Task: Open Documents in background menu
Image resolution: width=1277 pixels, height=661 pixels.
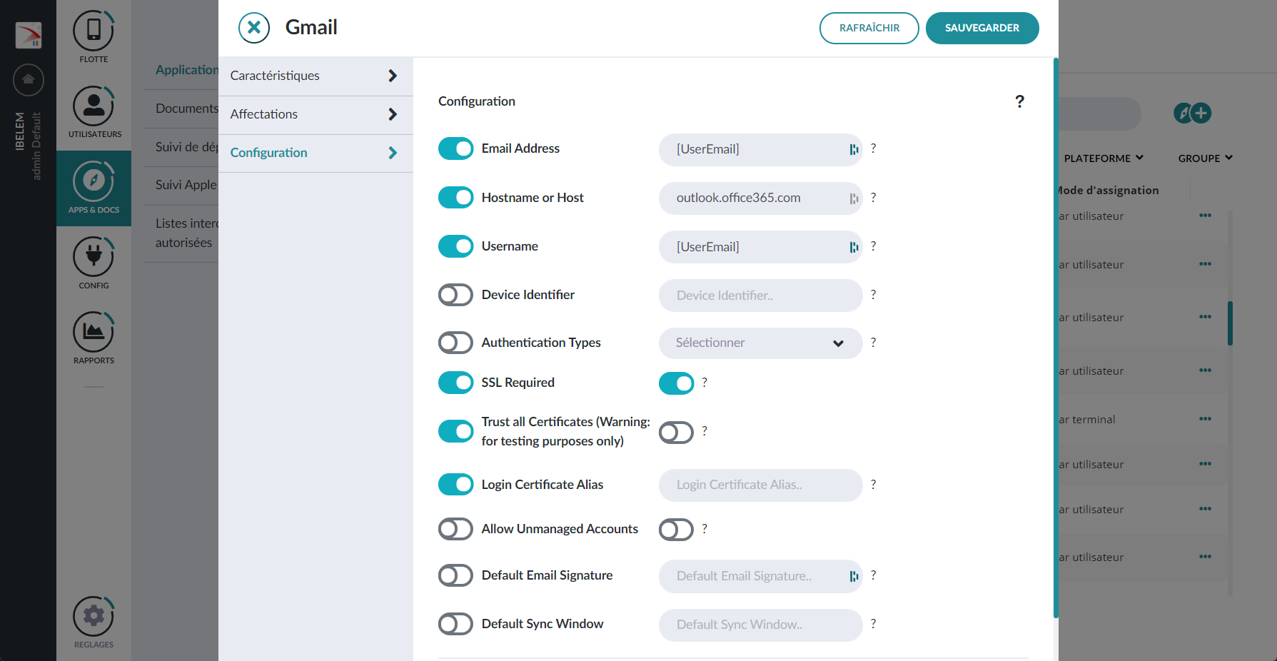Action: click(187, 109)
